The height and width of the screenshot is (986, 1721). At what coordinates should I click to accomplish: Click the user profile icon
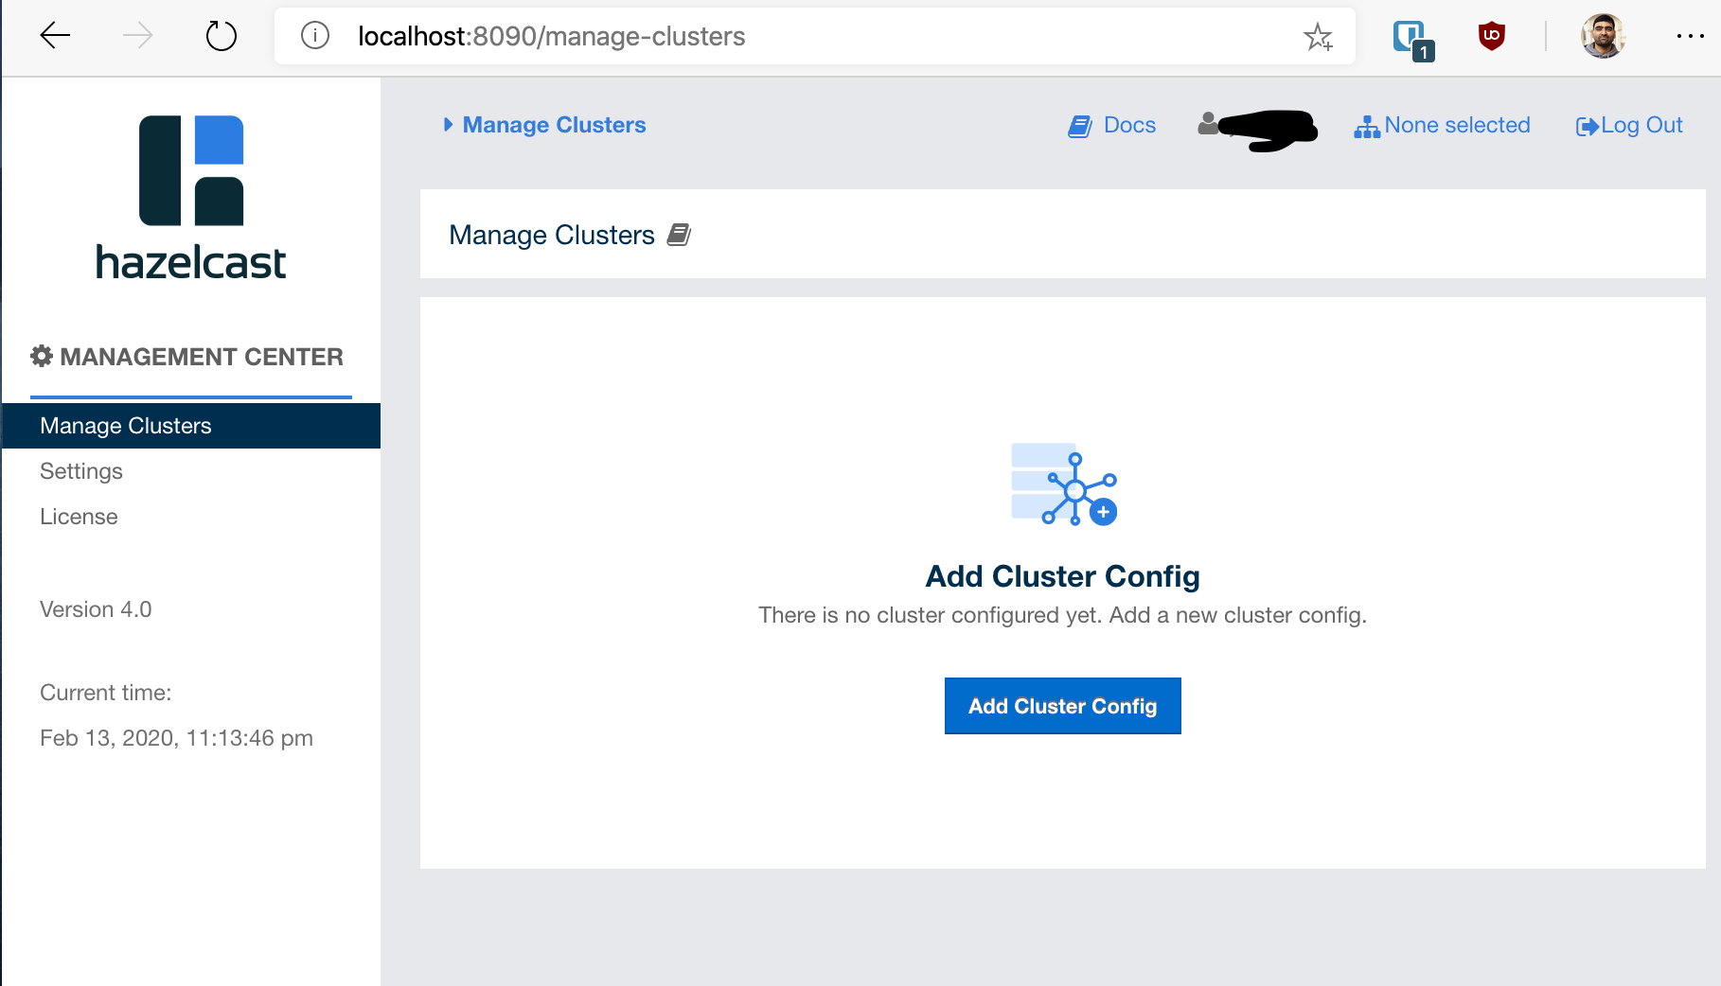coord(1208,123)
